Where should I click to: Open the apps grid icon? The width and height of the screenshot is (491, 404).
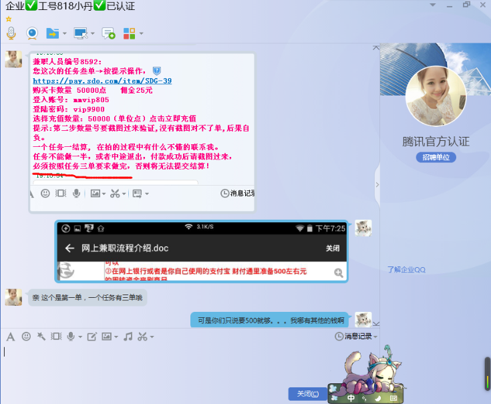[129, 33]
